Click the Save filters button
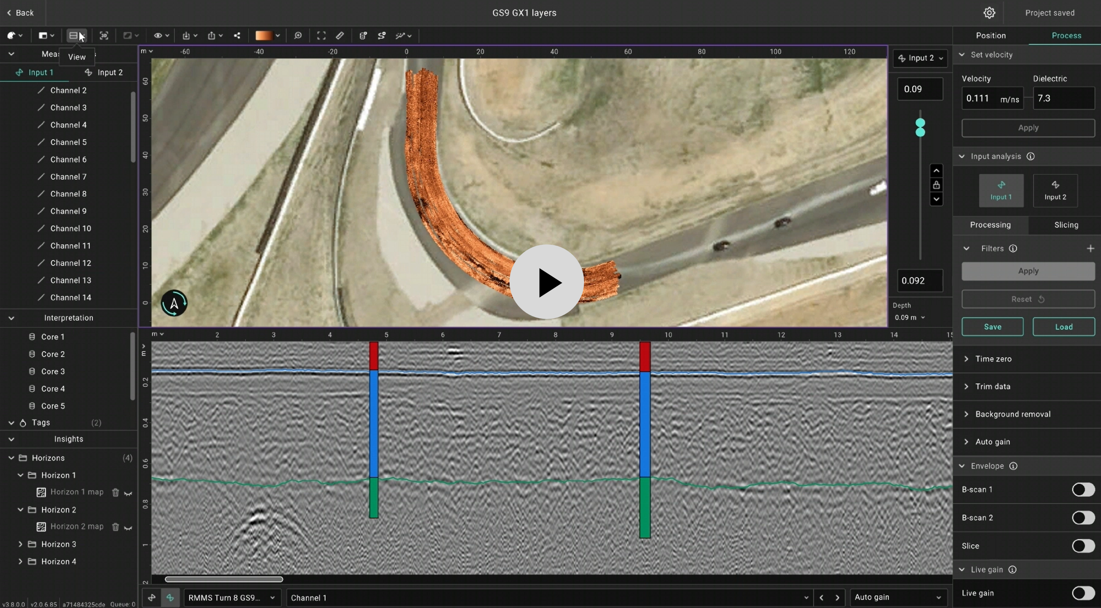The width and height of the screenshot is (1101, 608). 992,327
